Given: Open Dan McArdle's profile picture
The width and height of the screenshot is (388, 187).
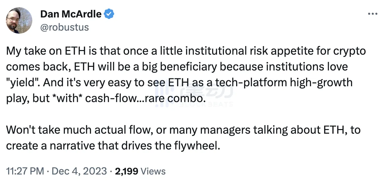Looking at the screenshot, I should pos(19,20).
